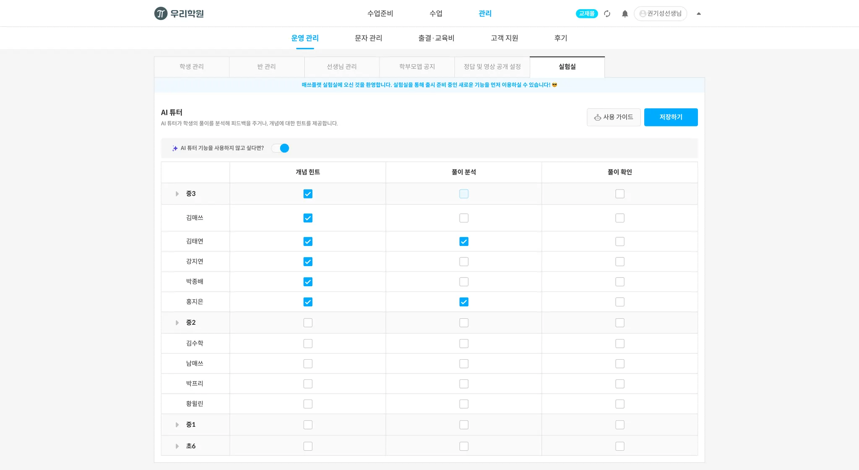Select the 정답 및 영상 공개 설정 tab

pyautogui.click(x=492, y=67)
